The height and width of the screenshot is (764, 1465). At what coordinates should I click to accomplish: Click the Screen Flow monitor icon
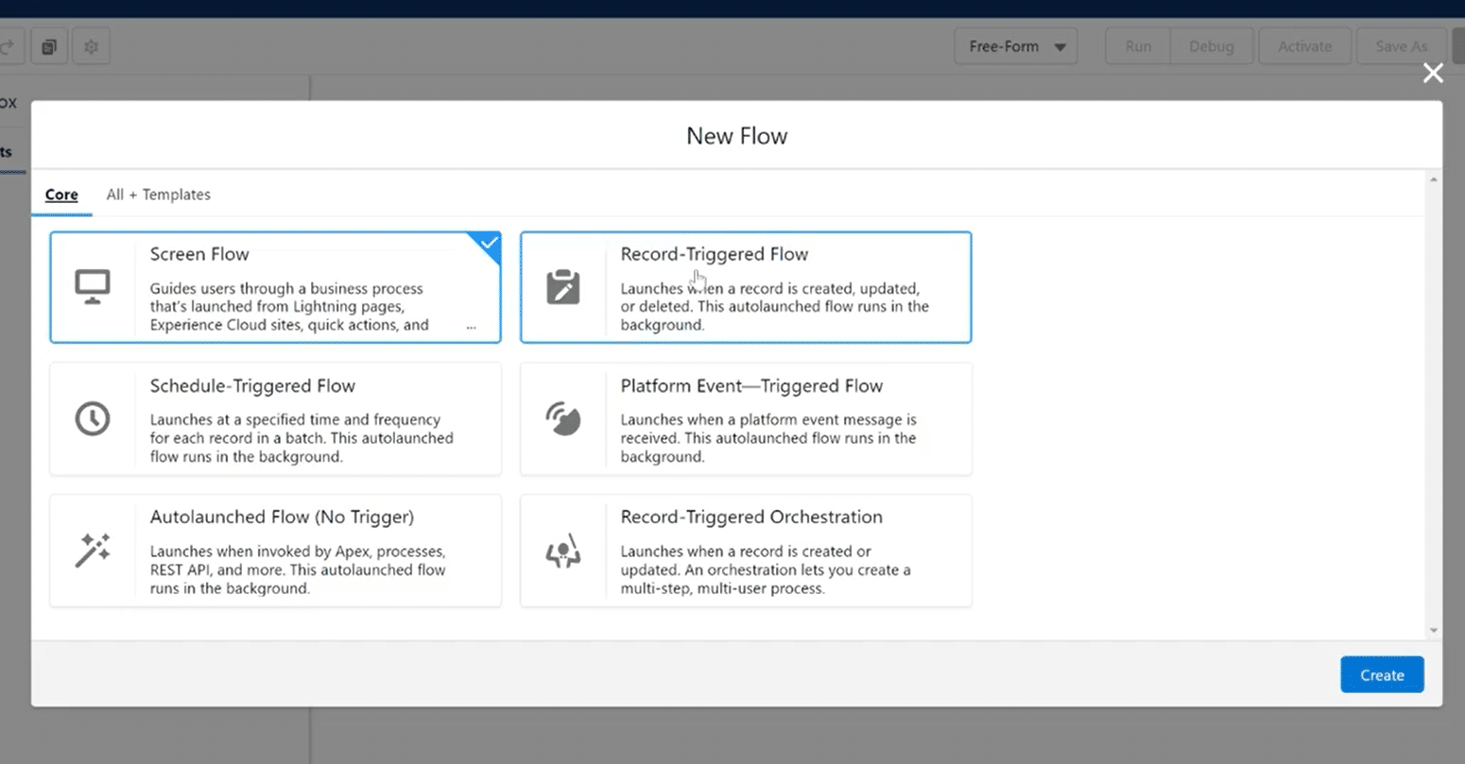[93, 287]
